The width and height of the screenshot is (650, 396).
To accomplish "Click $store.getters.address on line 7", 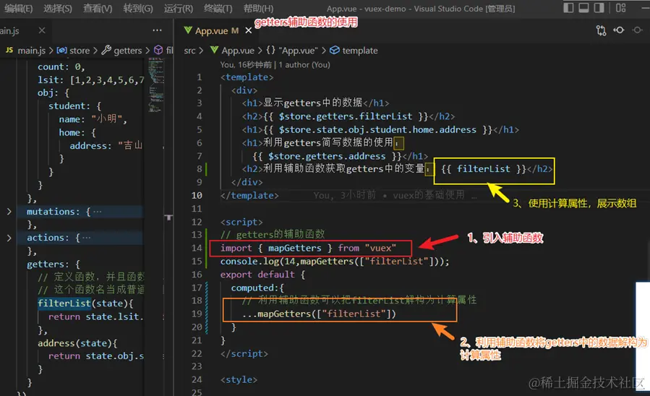I will pos(327,156).
